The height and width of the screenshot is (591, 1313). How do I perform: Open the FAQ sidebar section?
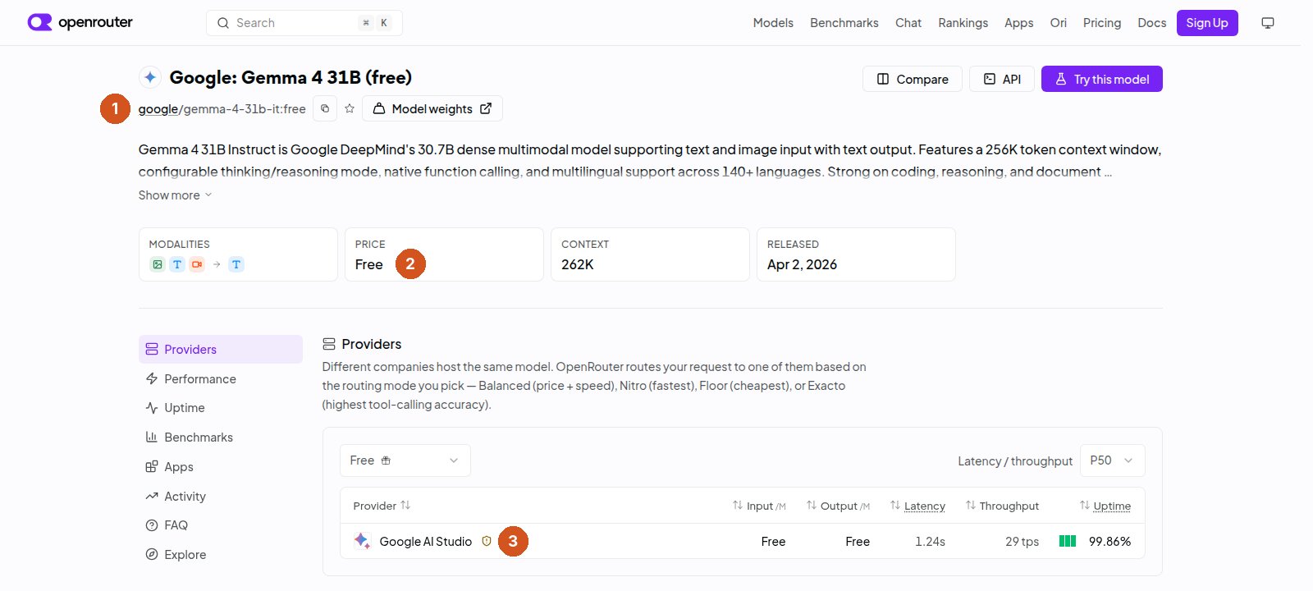(x=221, y=525)
